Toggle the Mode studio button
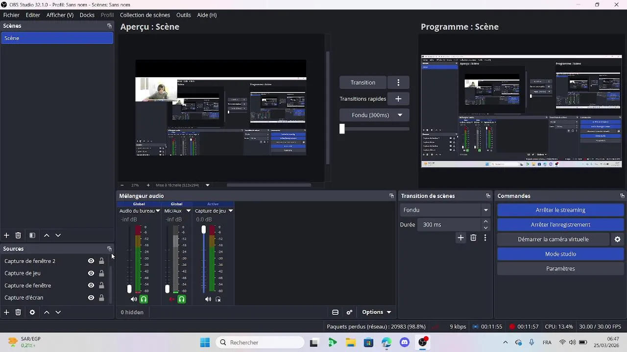Screen dimensions: 627x352 click(560, 254)
